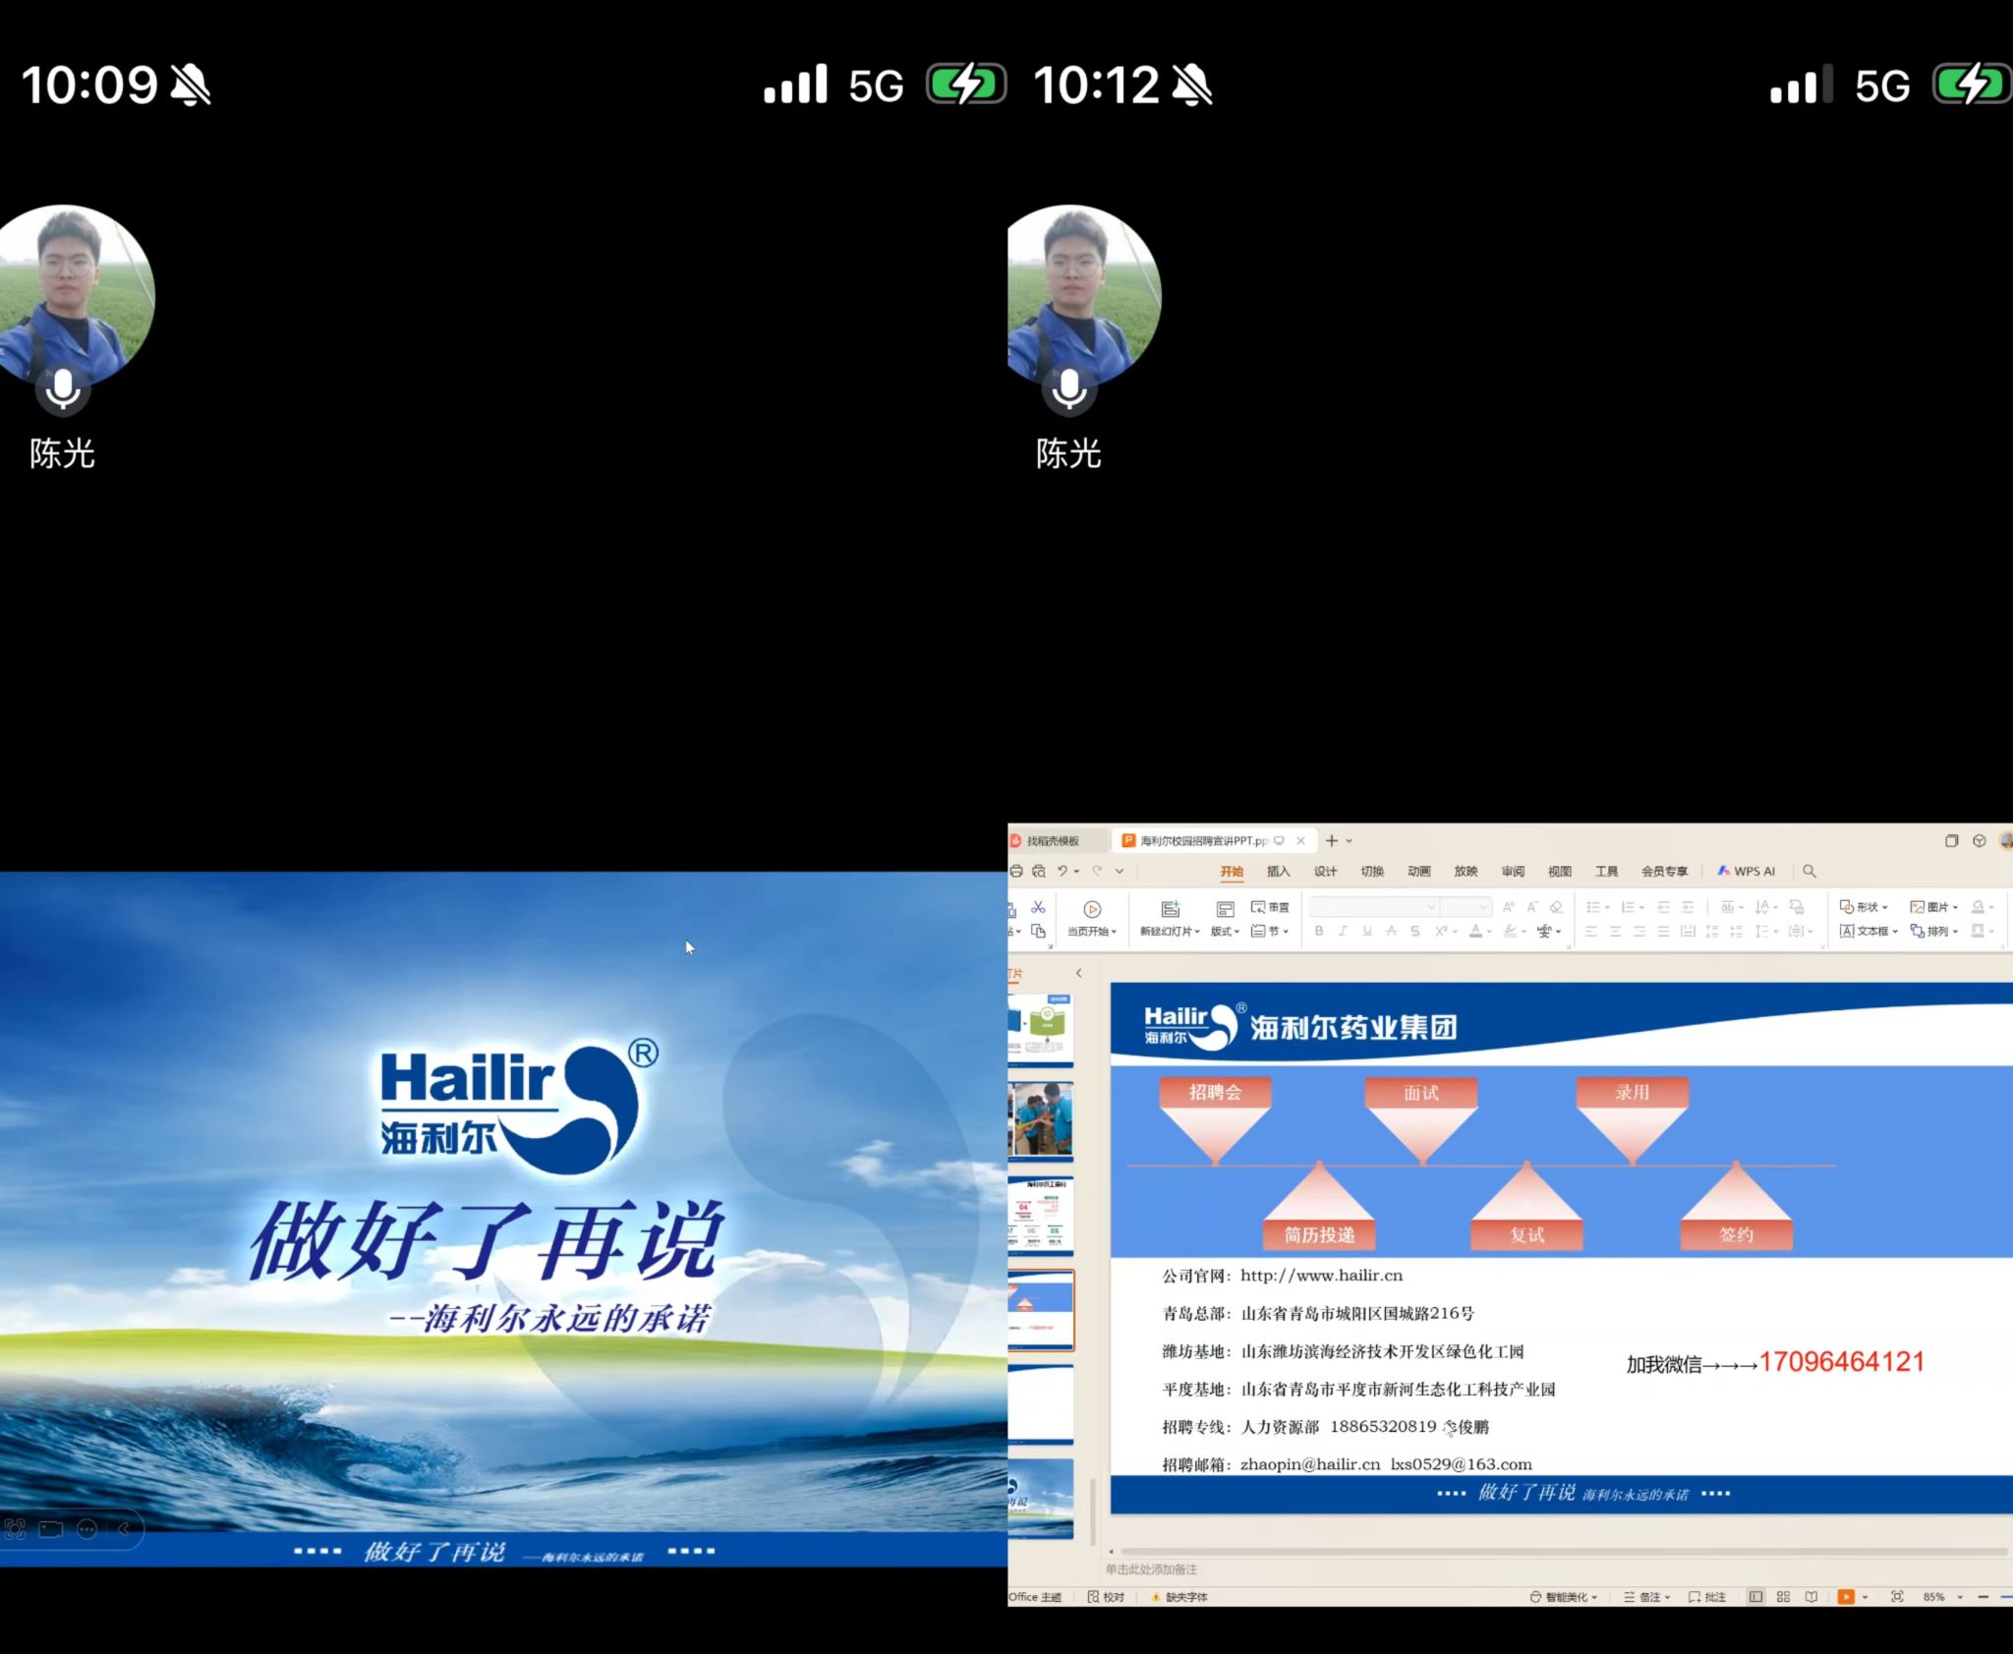Expand the 85% zoom level dropdown
2013x1654 pixels.
click(1960, 1597)
